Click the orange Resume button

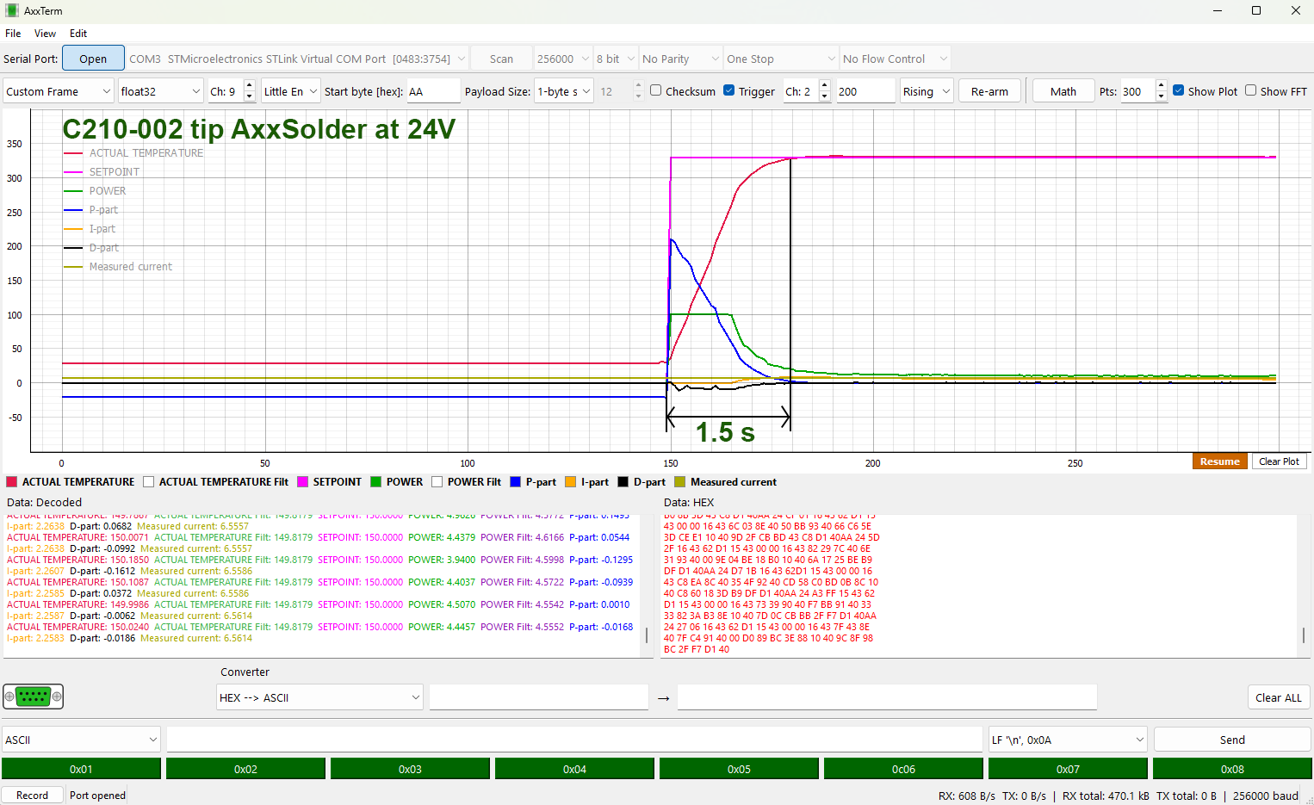1220,461
